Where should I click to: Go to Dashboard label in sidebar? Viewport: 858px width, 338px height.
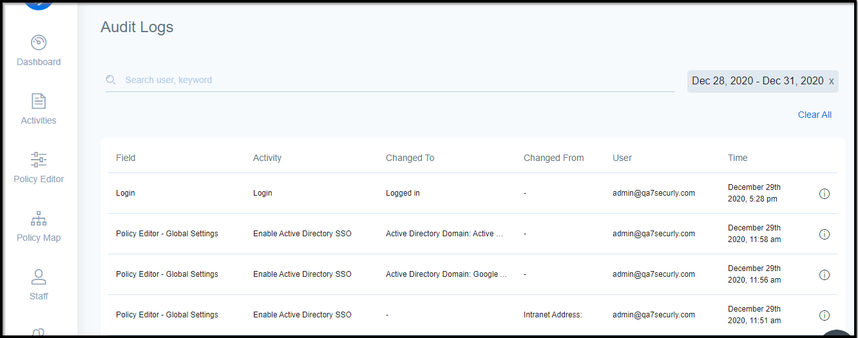coord(39,62)
